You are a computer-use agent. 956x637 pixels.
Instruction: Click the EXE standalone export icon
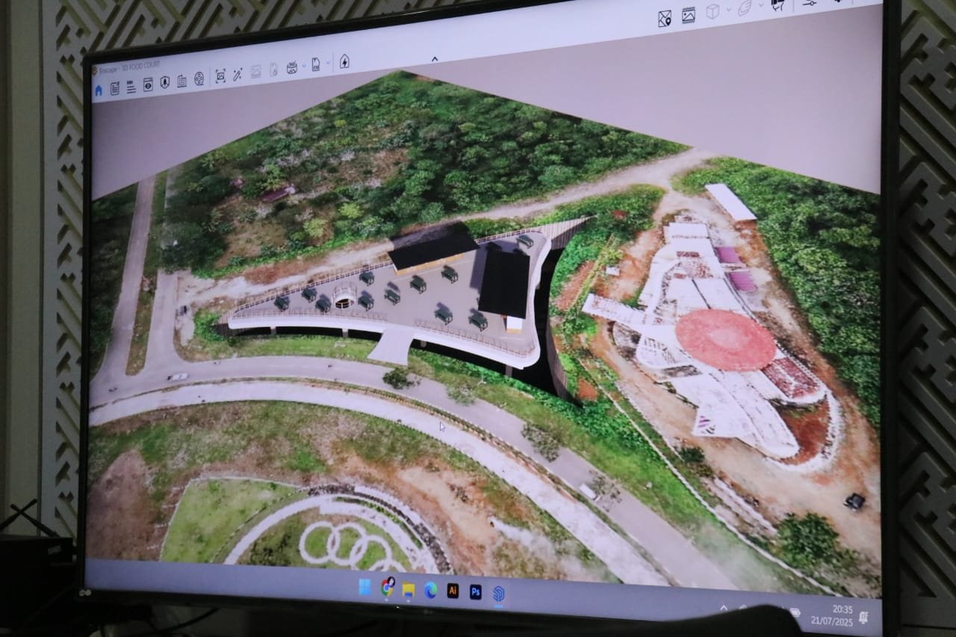[316, 65]
